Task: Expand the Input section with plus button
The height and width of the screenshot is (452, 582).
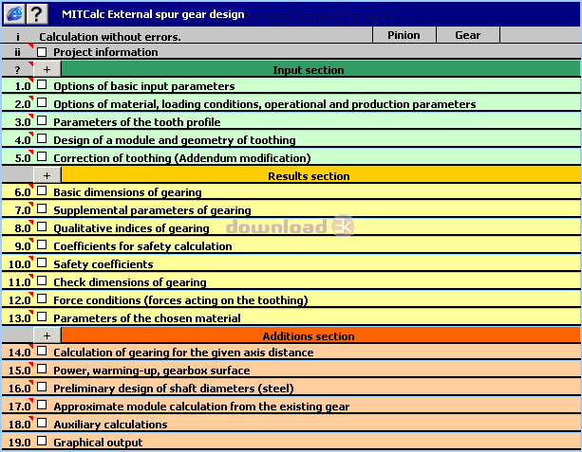Action: click(47, 69)
